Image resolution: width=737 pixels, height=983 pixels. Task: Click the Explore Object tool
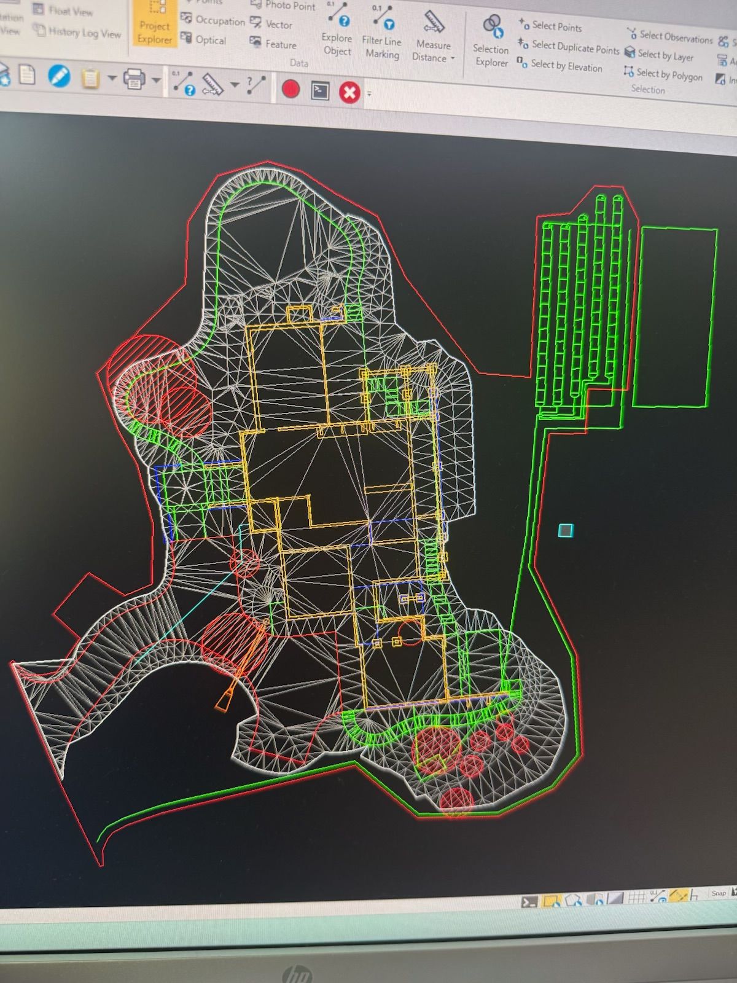pos(337,36)
